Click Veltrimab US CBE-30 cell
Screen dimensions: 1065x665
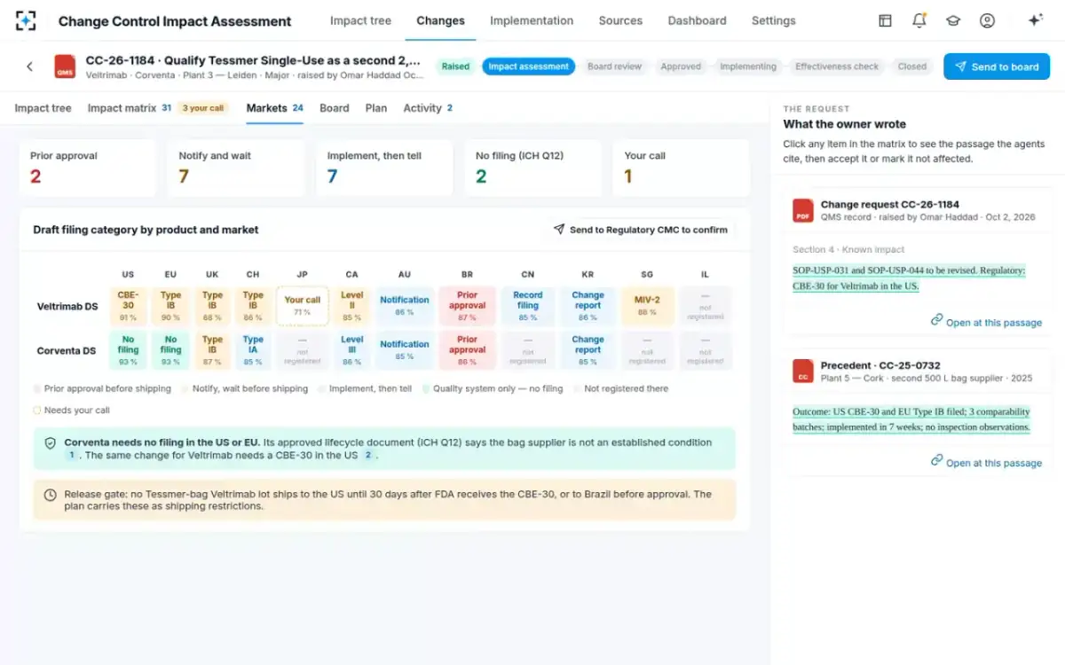pyautogui.click(x=128, y=306)
